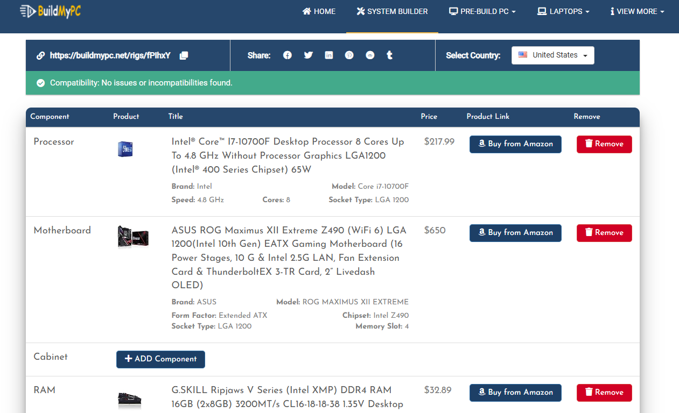Click the compatibility status message
The image size is (679, 413).
(x=141, y=83)
